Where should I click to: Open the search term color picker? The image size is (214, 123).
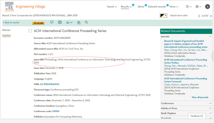(x=163, y=16)
